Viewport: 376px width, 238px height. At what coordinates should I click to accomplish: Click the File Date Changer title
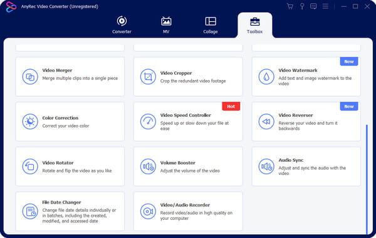pyautogui.click(x=61, y=202)
